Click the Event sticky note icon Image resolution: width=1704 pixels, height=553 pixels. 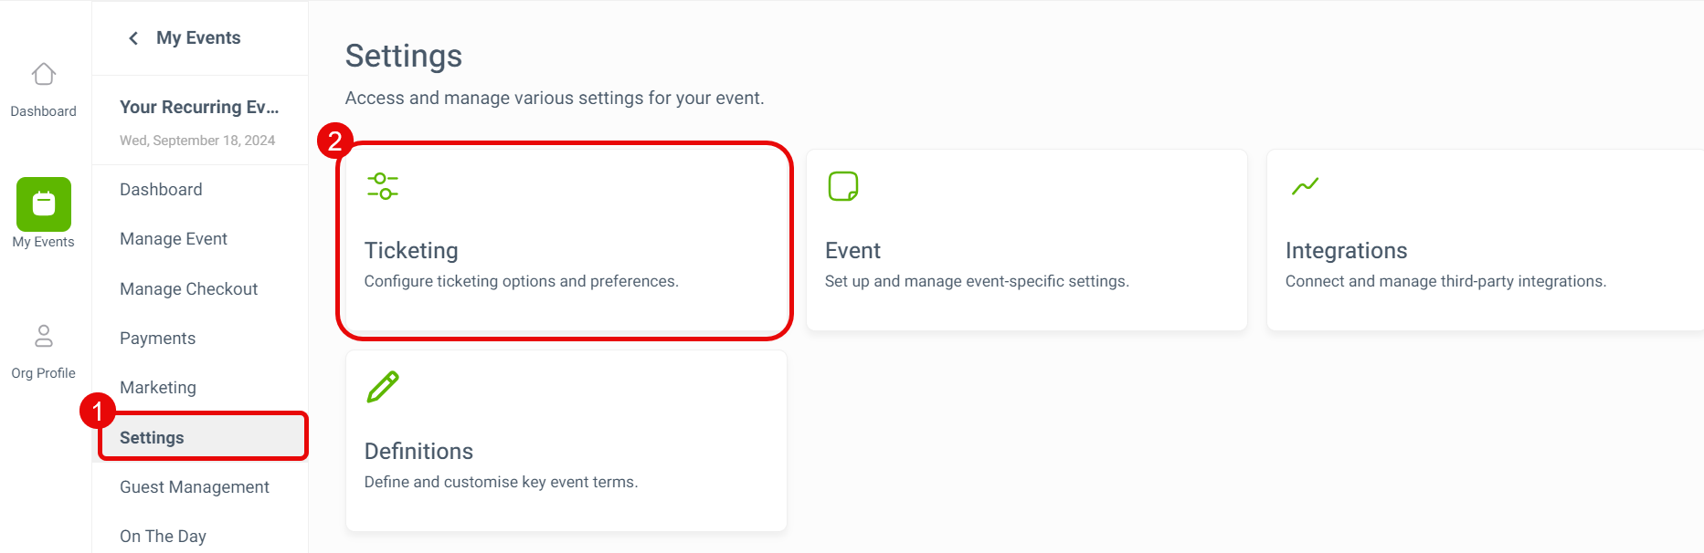843,186
